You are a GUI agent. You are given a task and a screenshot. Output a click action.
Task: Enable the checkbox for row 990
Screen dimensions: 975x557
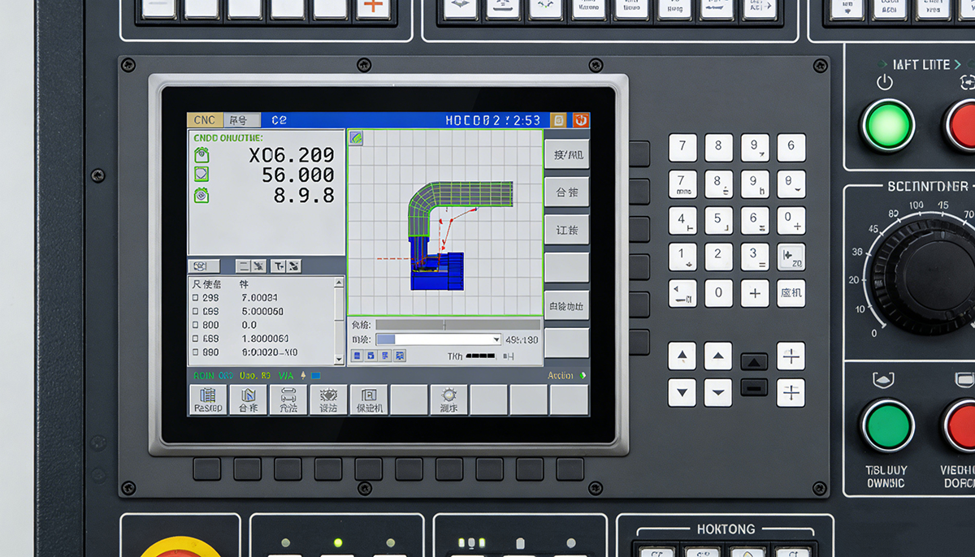[x=195, y=353]
